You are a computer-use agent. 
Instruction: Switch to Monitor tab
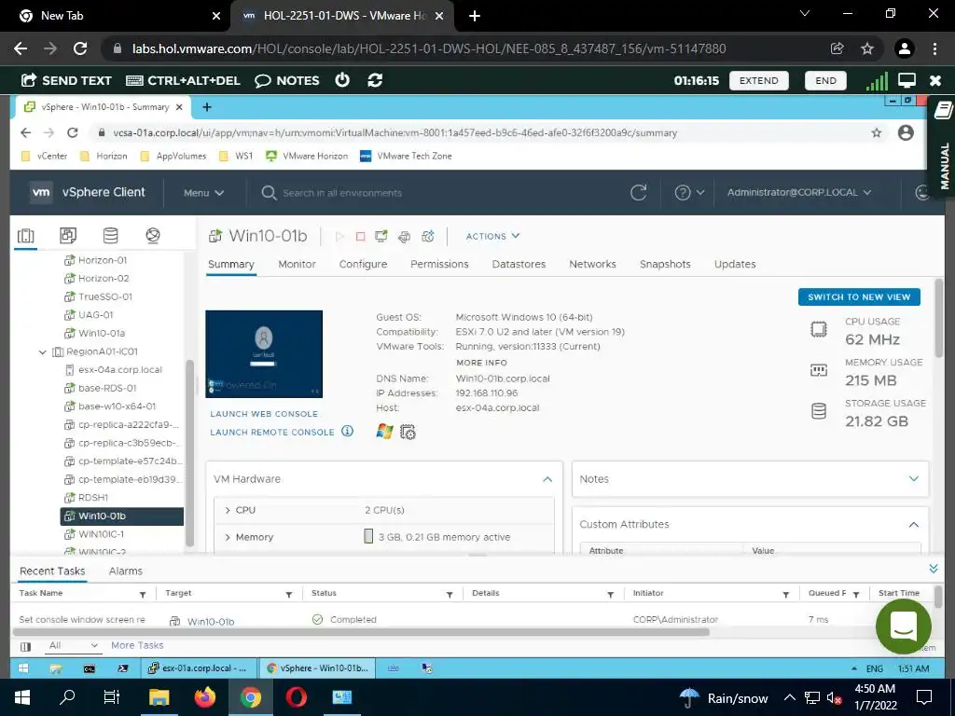297,264
